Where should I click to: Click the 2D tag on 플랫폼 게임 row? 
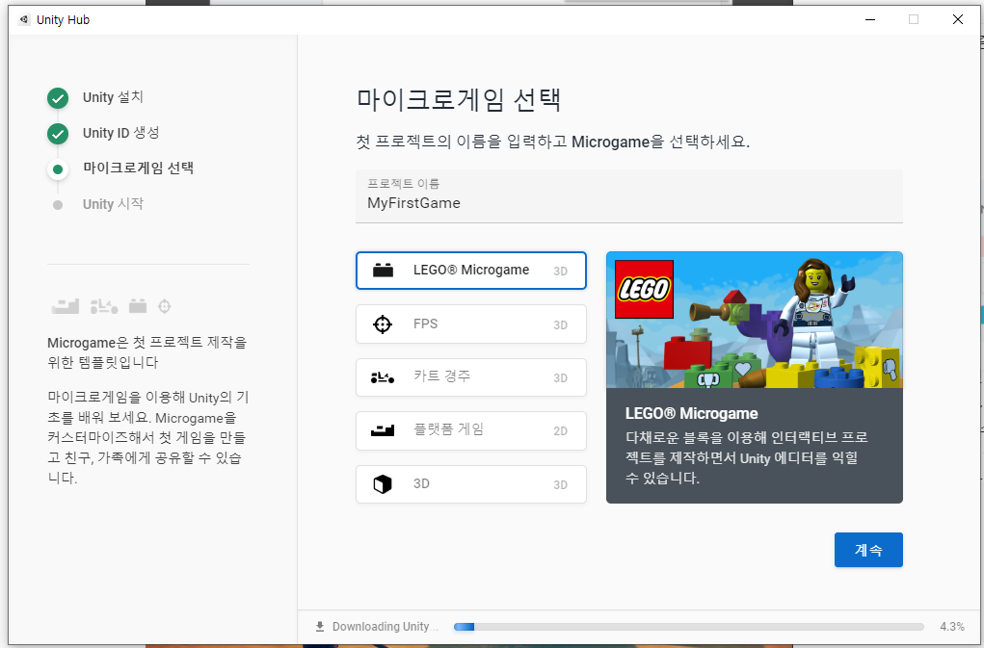(560, 431)
